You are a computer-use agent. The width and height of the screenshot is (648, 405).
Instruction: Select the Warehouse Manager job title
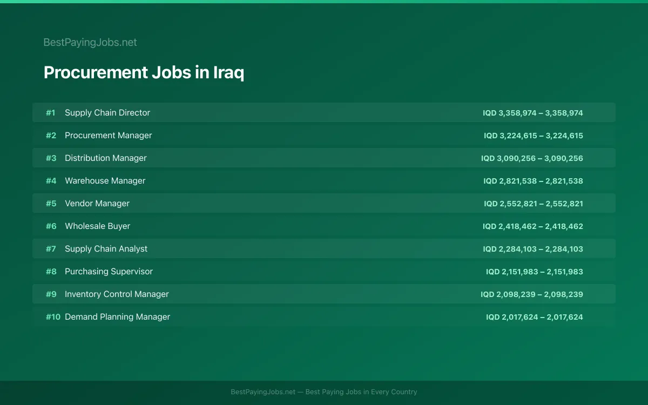pos(105,181)
